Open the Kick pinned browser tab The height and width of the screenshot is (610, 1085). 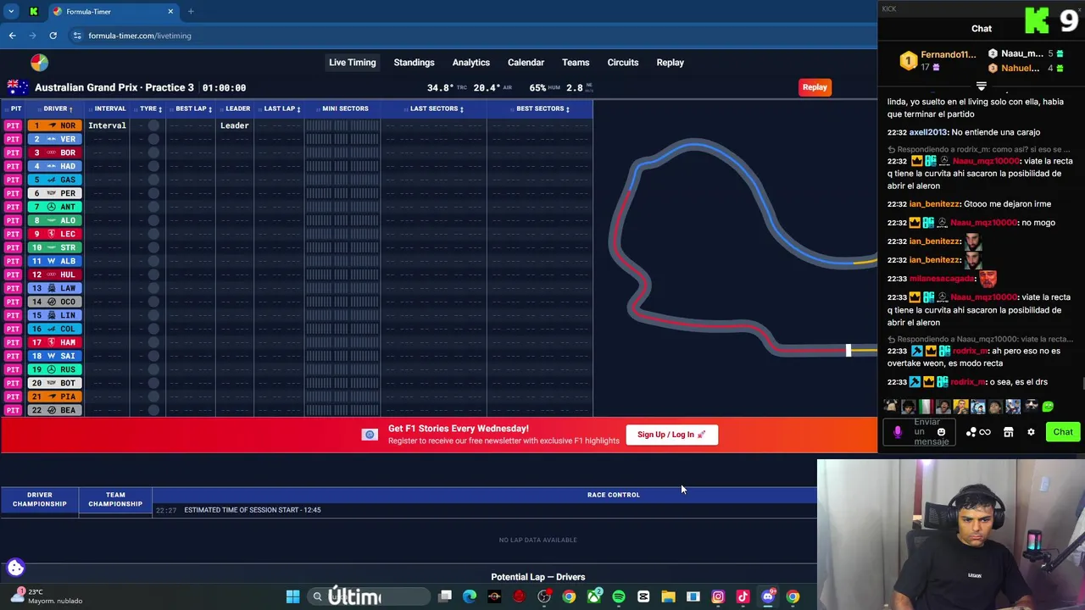33,12
